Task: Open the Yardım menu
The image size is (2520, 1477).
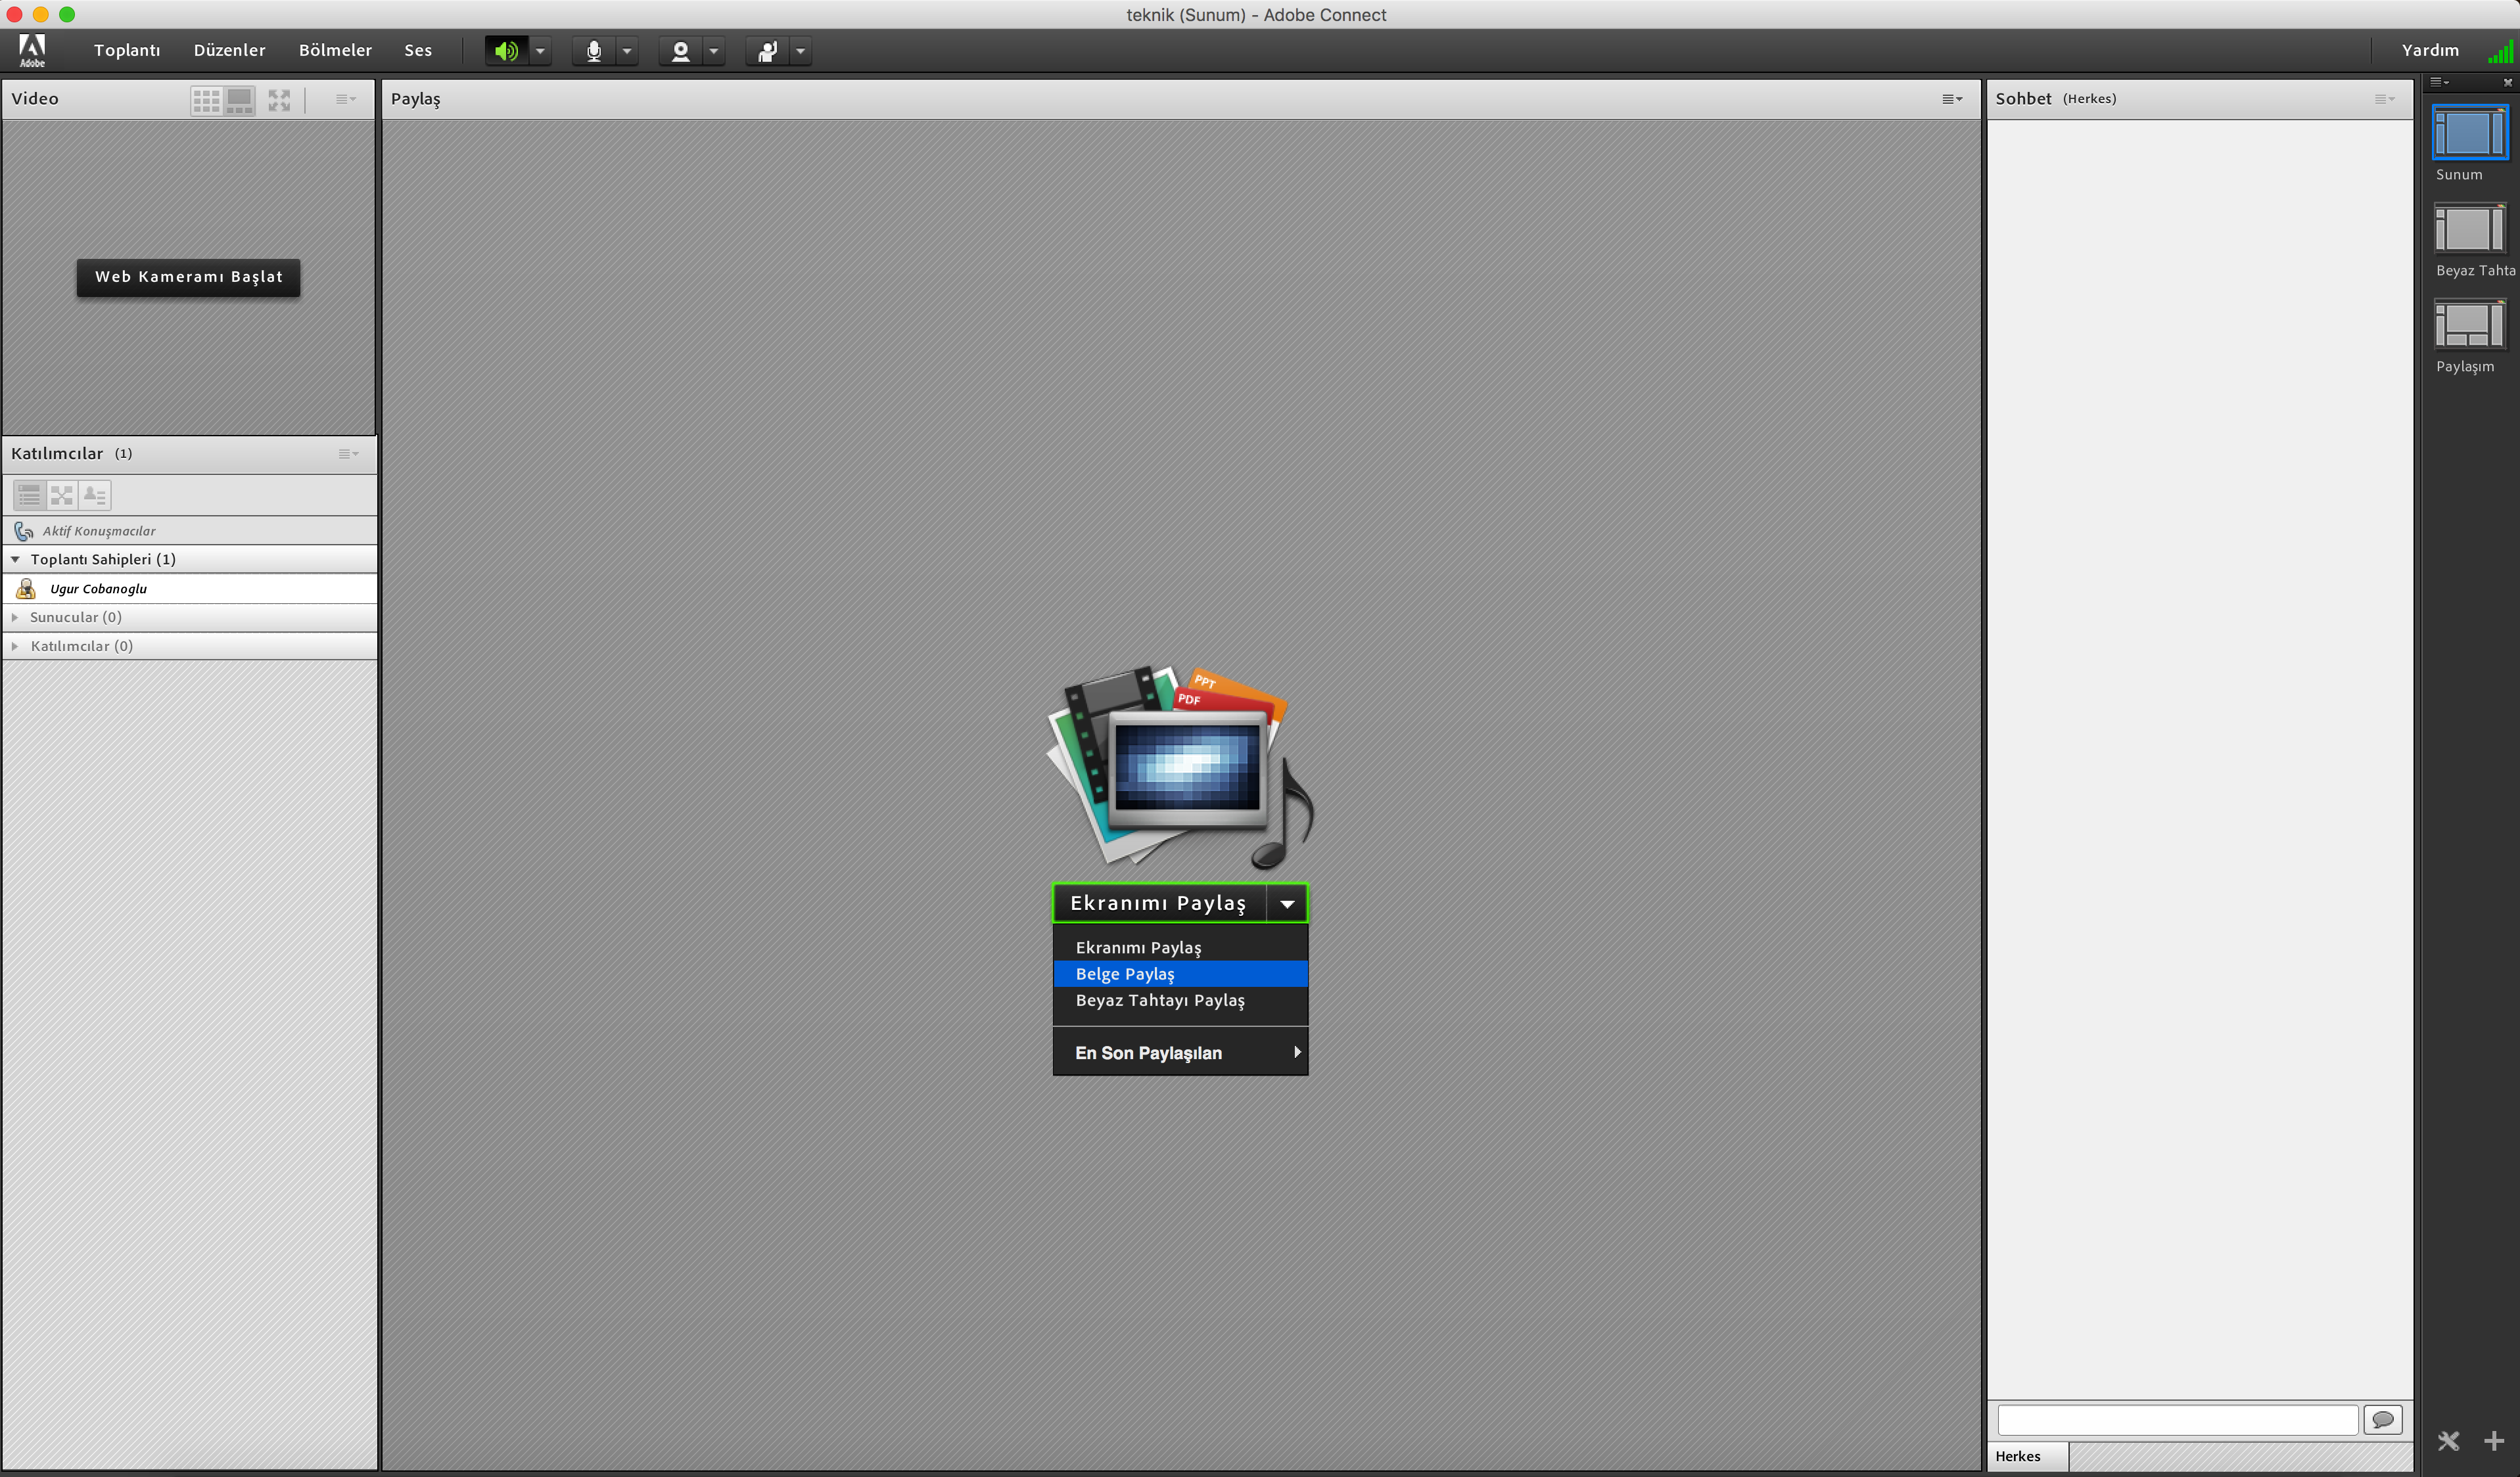Action: pos(2430,50)
